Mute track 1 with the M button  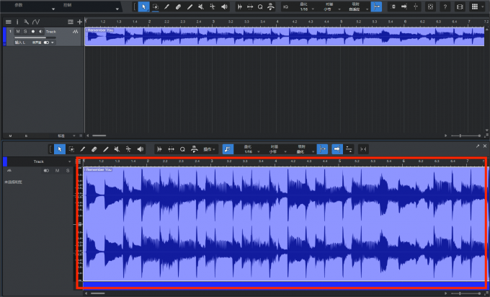[x=19, y=32]
